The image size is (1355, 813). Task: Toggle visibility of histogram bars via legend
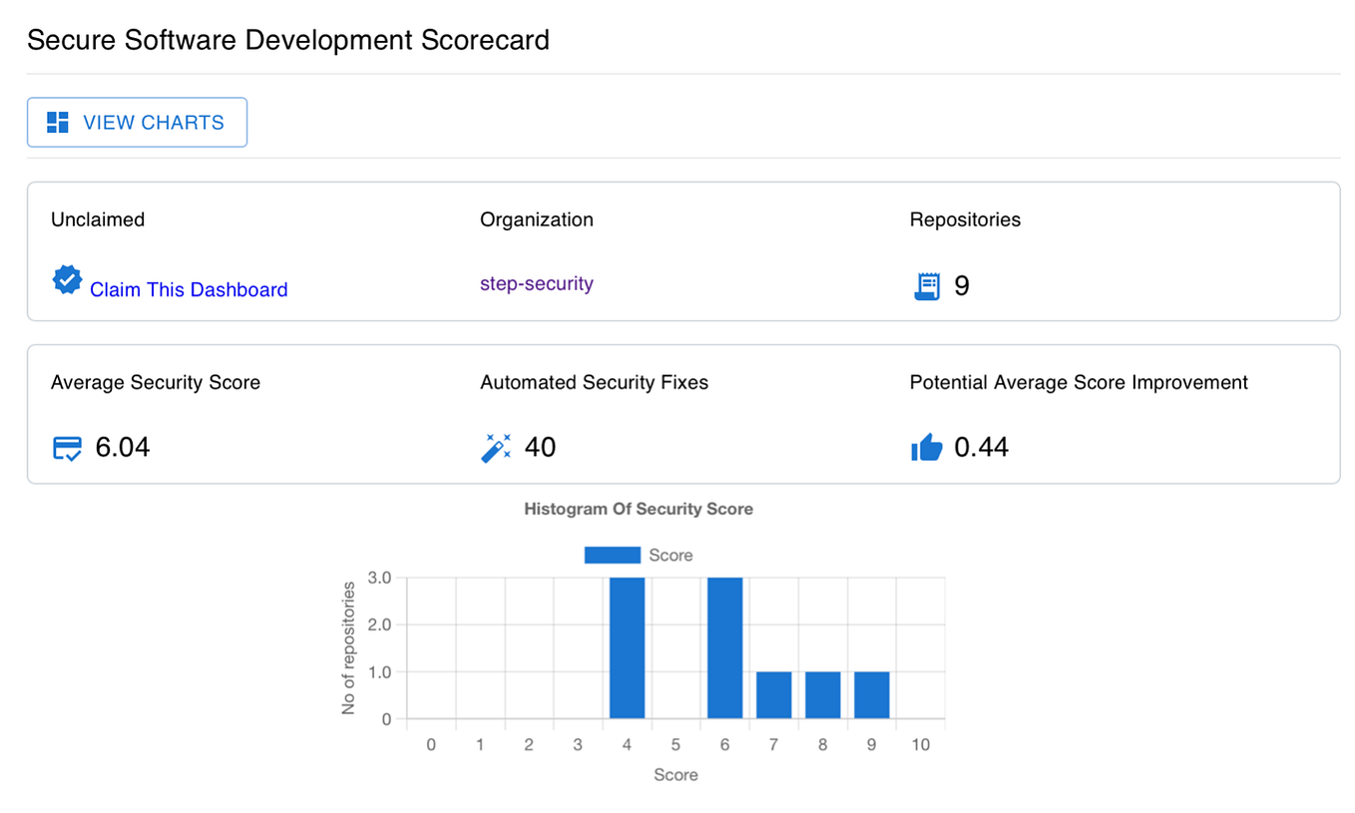tap(612, 555)
